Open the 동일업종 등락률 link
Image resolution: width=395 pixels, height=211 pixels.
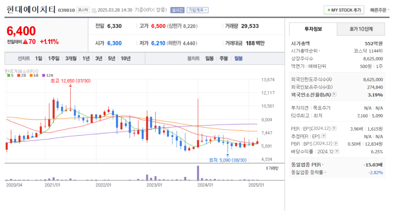(308, 172)
